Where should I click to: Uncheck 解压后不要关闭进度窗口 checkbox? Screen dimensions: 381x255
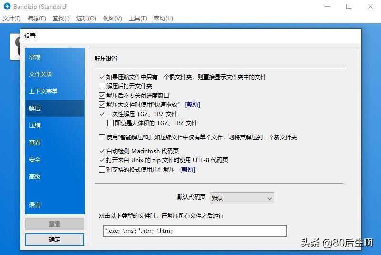102,95
